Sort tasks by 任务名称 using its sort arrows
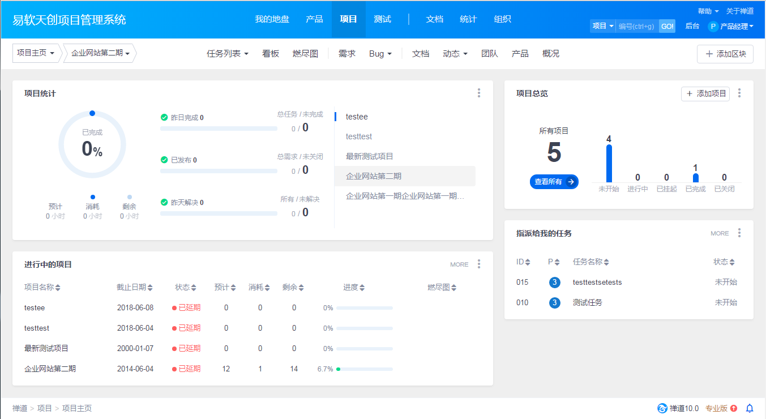The height and width of the screenshot is (419, 766). click(606, 262)
